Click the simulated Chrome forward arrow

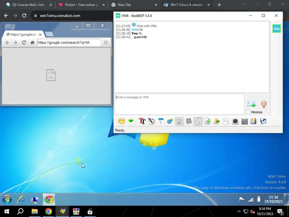point(16,43)
